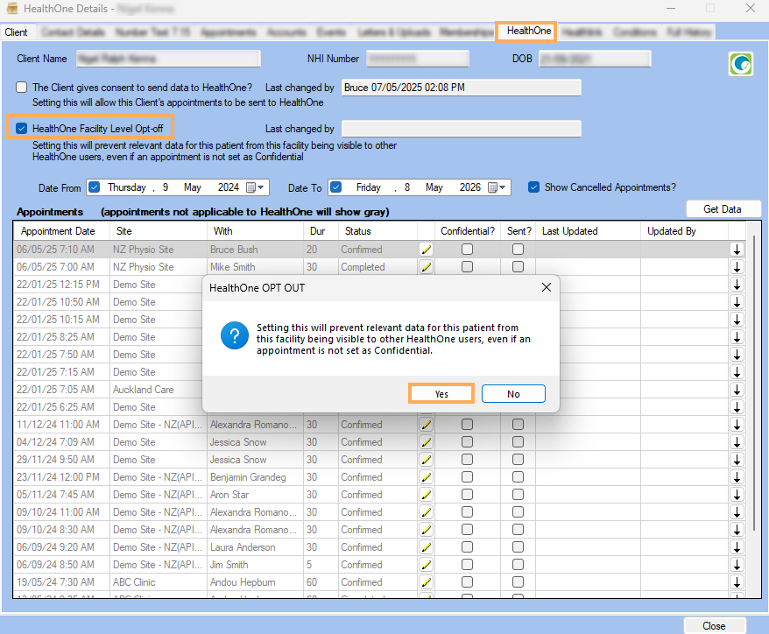Image resolution: width=769 pixels, height=634 pixels.
Task: Click down arrow for 22/01/25 8:25 AM row
Action: pyautogui.click(x=737, y=337)
